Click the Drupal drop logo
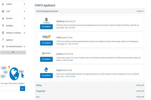The image size is (151, 100). (46, 69)
